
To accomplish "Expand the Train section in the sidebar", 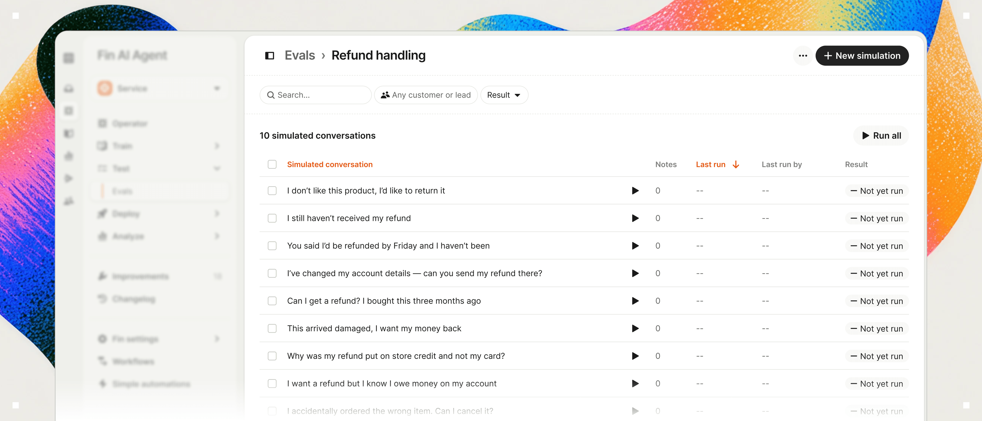I will (x=159, y=146).
